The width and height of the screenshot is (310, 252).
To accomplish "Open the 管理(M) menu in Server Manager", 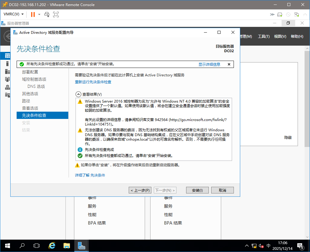I will click(246, 37).
